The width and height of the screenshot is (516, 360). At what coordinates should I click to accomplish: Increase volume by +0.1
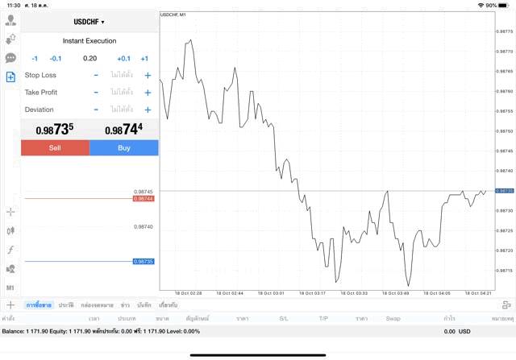[123, 58]
